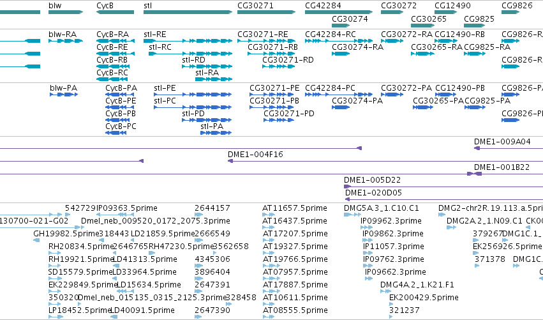
Task: Click the CG30274-RA transcript
Action: point(341,54)
